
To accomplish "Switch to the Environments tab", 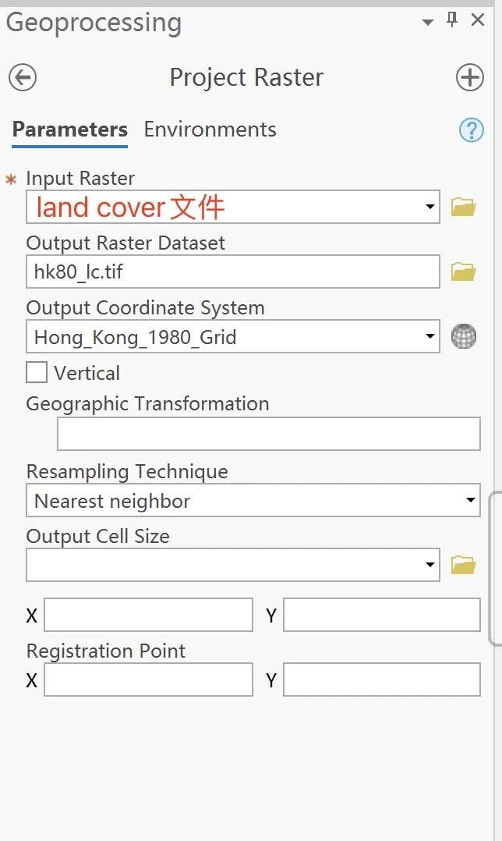I will (210, 130).
